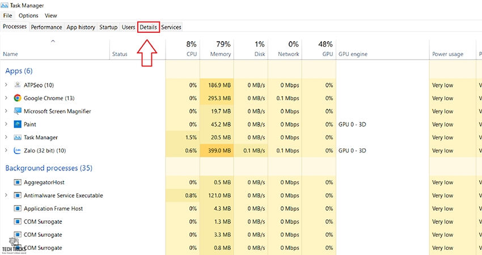Click the AggregatorHost process icon

(18, 182)
